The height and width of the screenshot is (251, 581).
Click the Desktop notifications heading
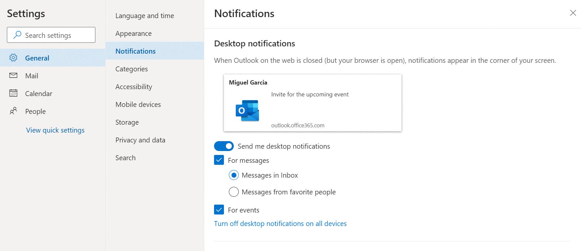(254, 43)
